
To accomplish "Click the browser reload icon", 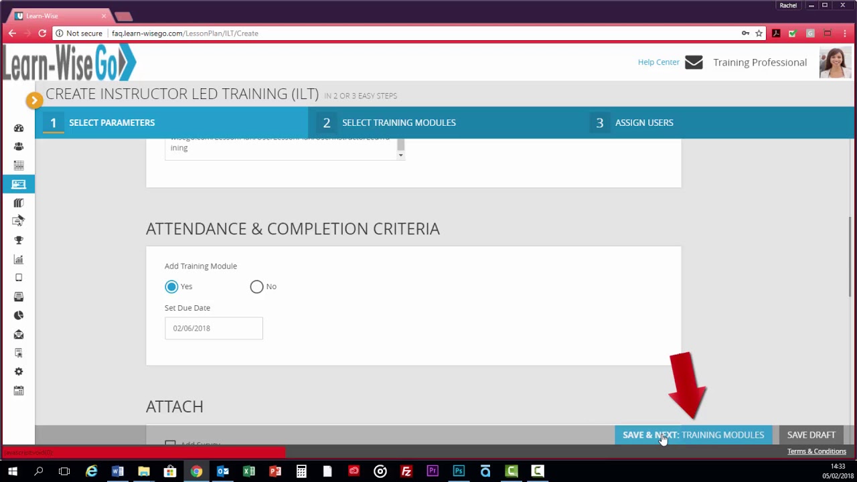I will (42, 33).
